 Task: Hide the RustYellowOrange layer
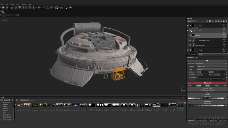190,40
